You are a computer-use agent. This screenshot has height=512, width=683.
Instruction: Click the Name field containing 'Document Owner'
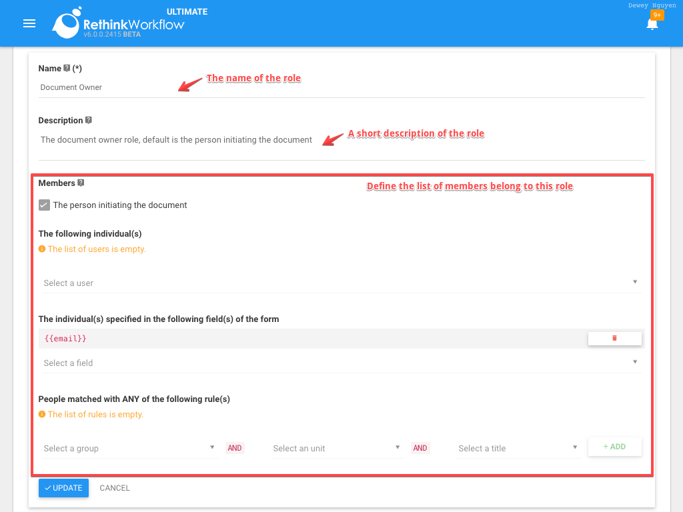200,87
